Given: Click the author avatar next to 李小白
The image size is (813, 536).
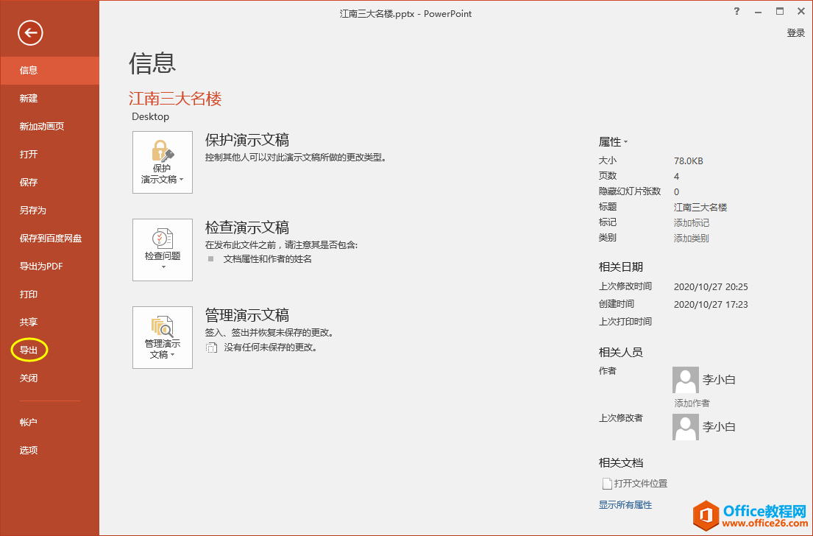Looking at the screenshot, I should [685, 379].
